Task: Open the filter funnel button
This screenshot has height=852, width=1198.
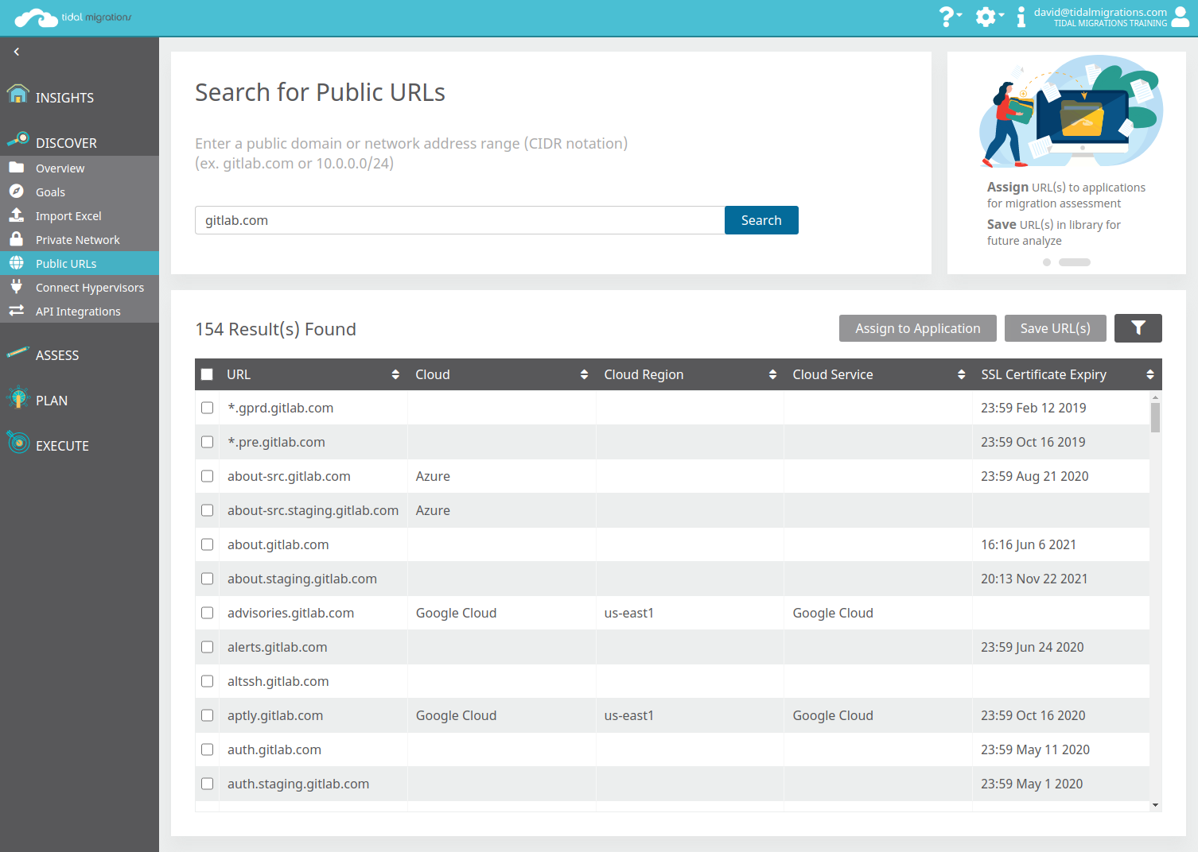Action: (1138, 328)
